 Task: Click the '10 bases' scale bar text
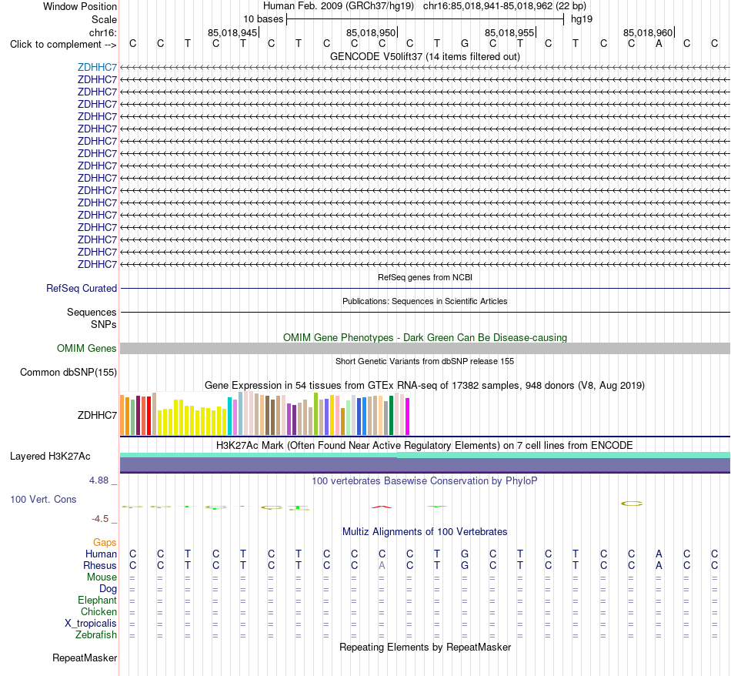pos(263,19)
